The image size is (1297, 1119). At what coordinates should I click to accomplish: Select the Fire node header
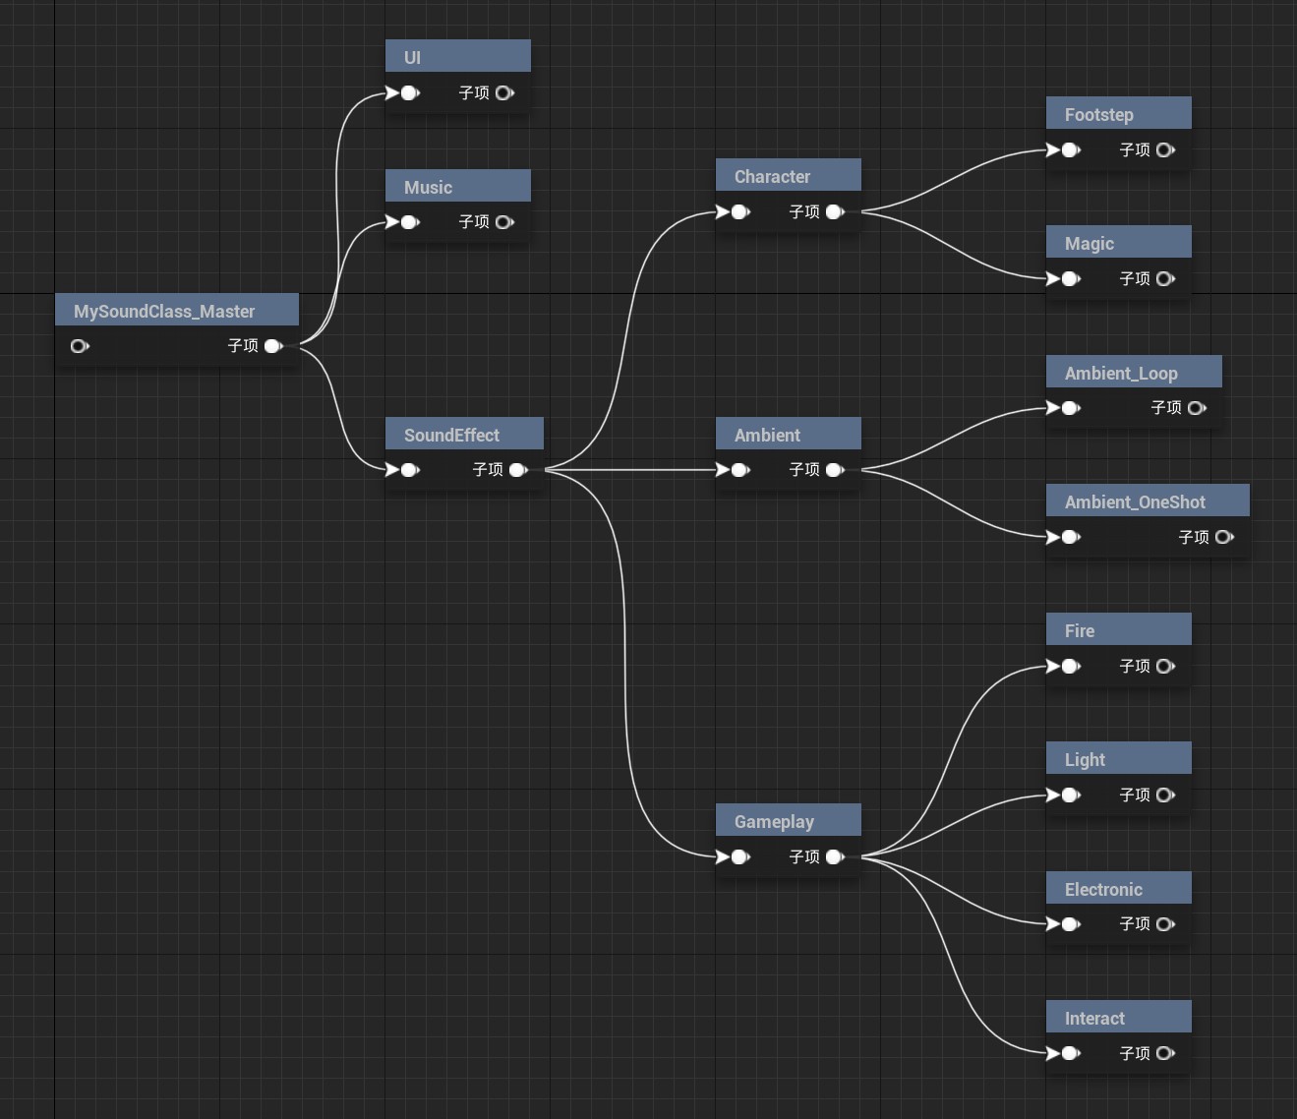click(1118, 630)
